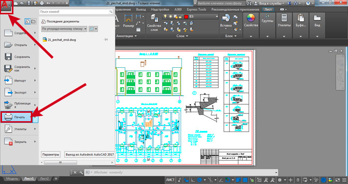Toggle transparency display in status bar
Image resolution: width=348 pixels, height=184 pixels.
(x=245, y=180)
